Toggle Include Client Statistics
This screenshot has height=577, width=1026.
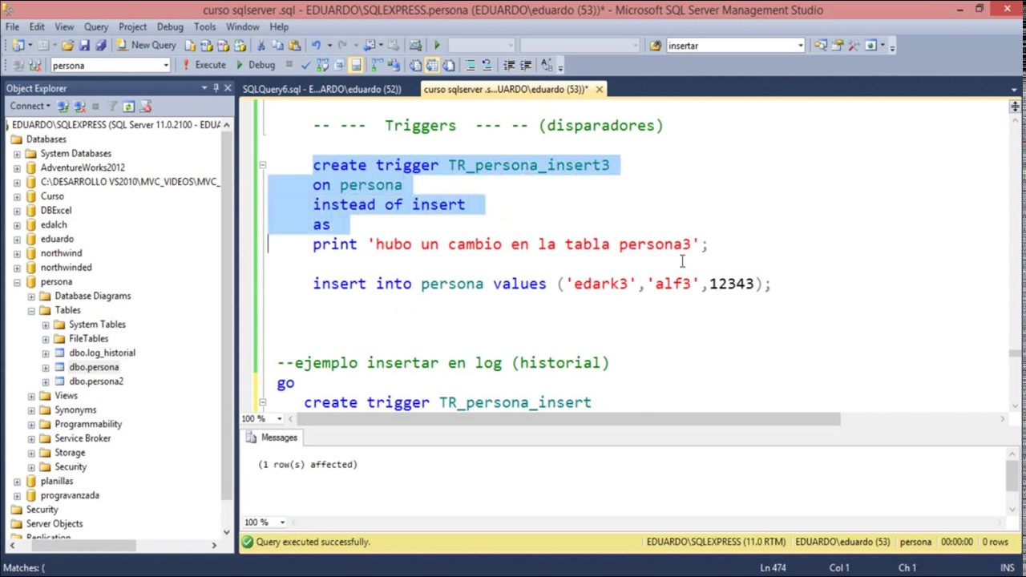pos(395,65)
